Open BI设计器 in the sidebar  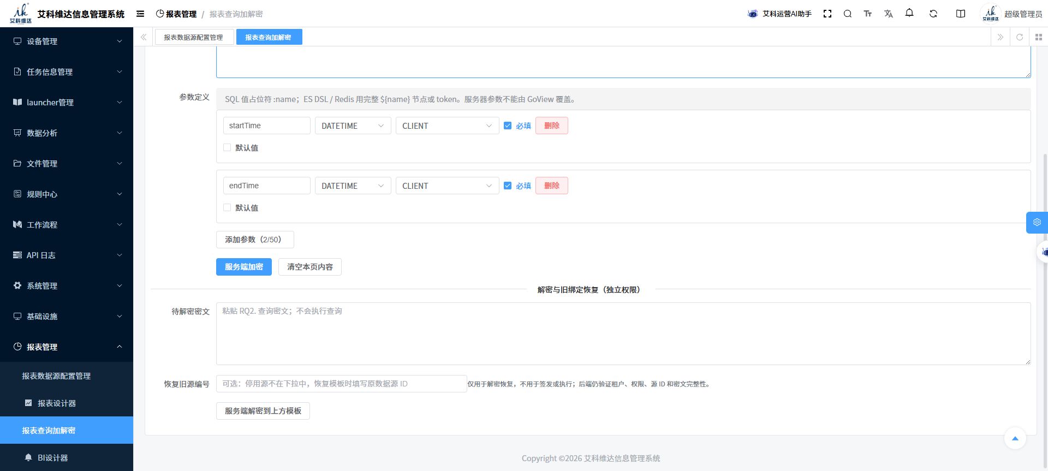click(x=67, y=458)
